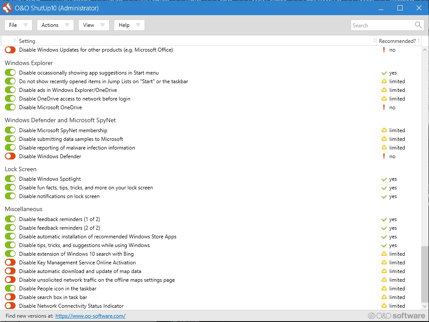Viewport: 429px width, 322px height.
Task: Select 'Disable unsolicited network traffic' maps setting
Action: point(97,280)
